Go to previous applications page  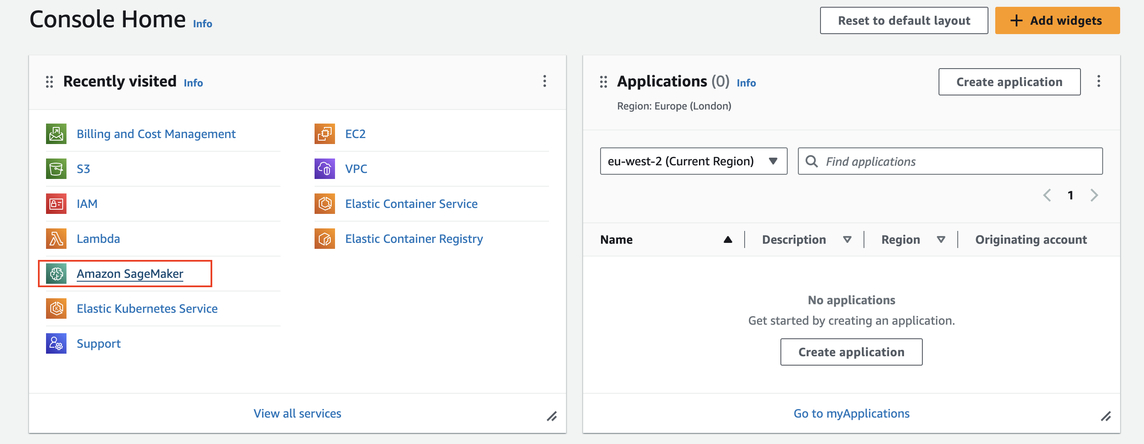[1047, 195]
